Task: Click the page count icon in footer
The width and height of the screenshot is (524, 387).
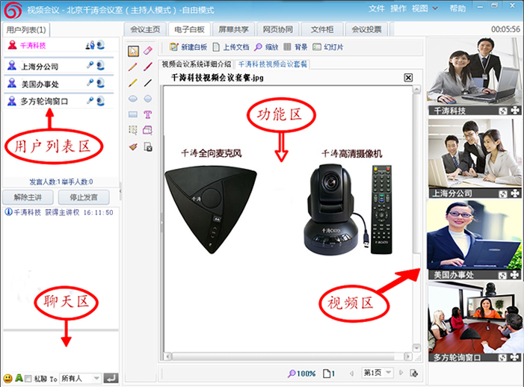Action: 329,374
